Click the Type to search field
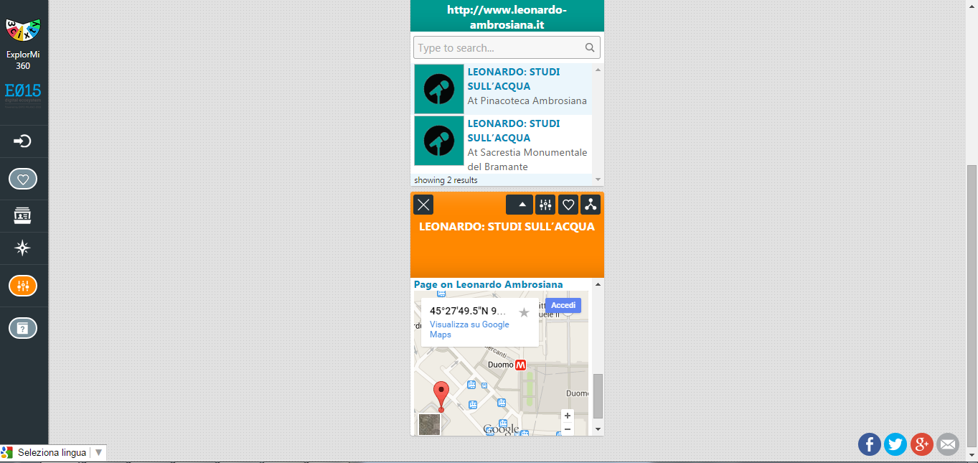 500,48
